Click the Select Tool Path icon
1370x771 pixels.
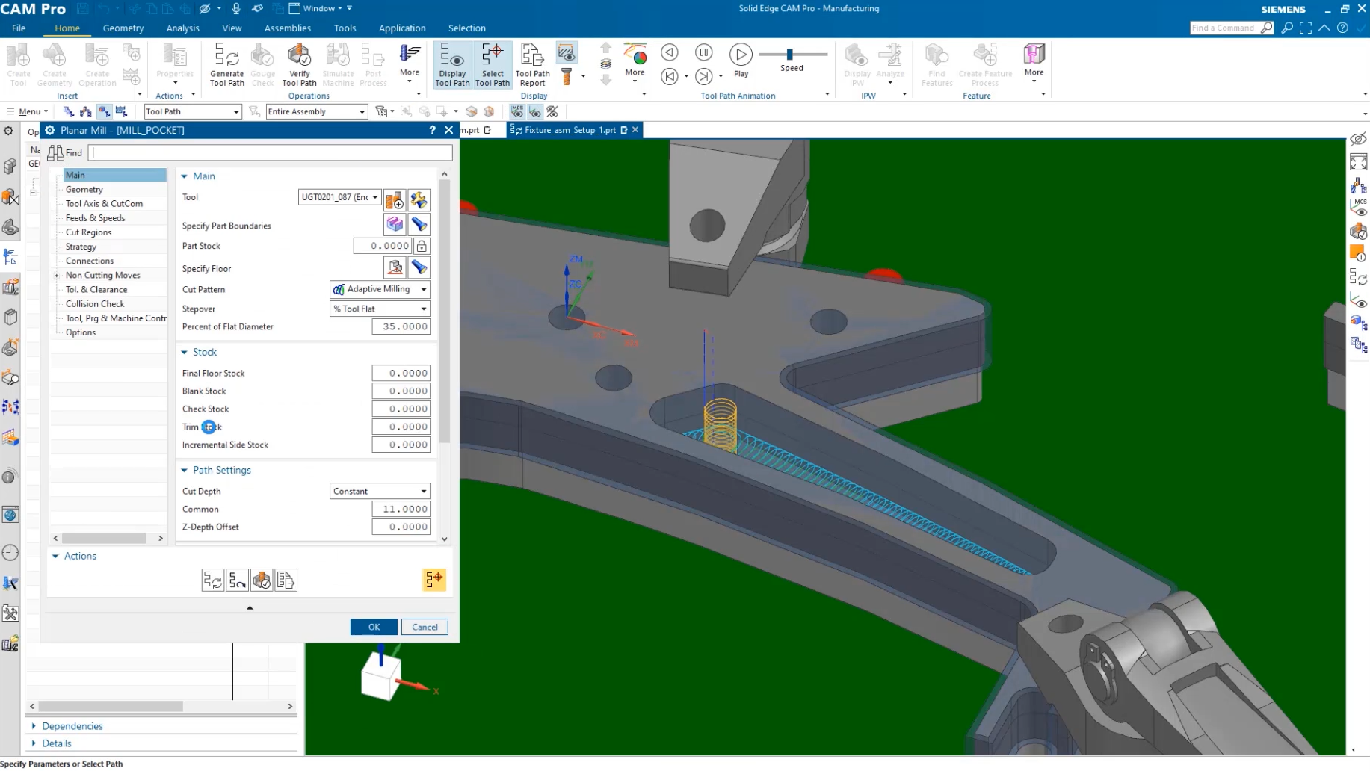point(493,64)
